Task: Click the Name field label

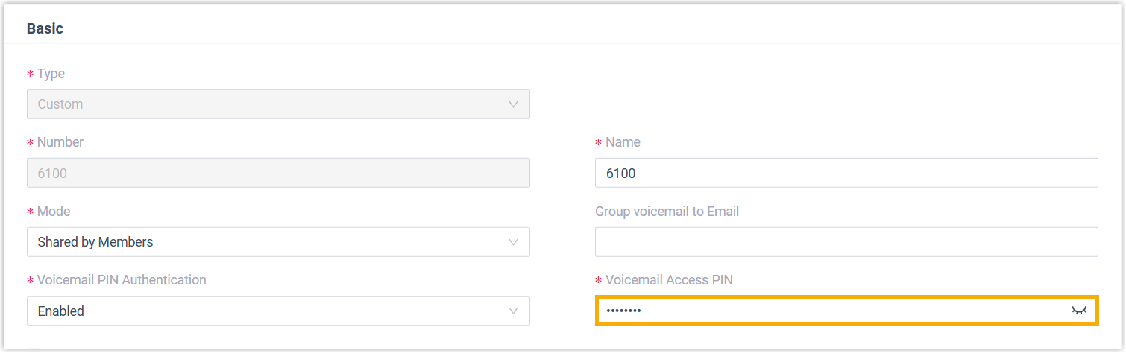Action: pos(623,142)
